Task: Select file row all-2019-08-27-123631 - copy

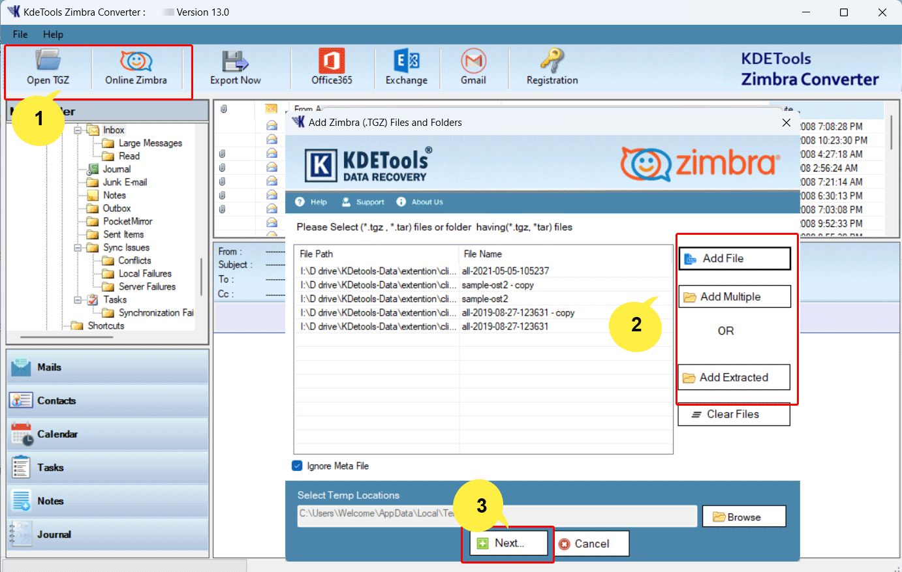Action: click(484, 312)
